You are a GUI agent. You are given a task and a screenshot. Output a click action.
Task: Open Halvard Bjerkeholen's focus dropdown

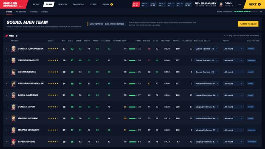(233, 84)
